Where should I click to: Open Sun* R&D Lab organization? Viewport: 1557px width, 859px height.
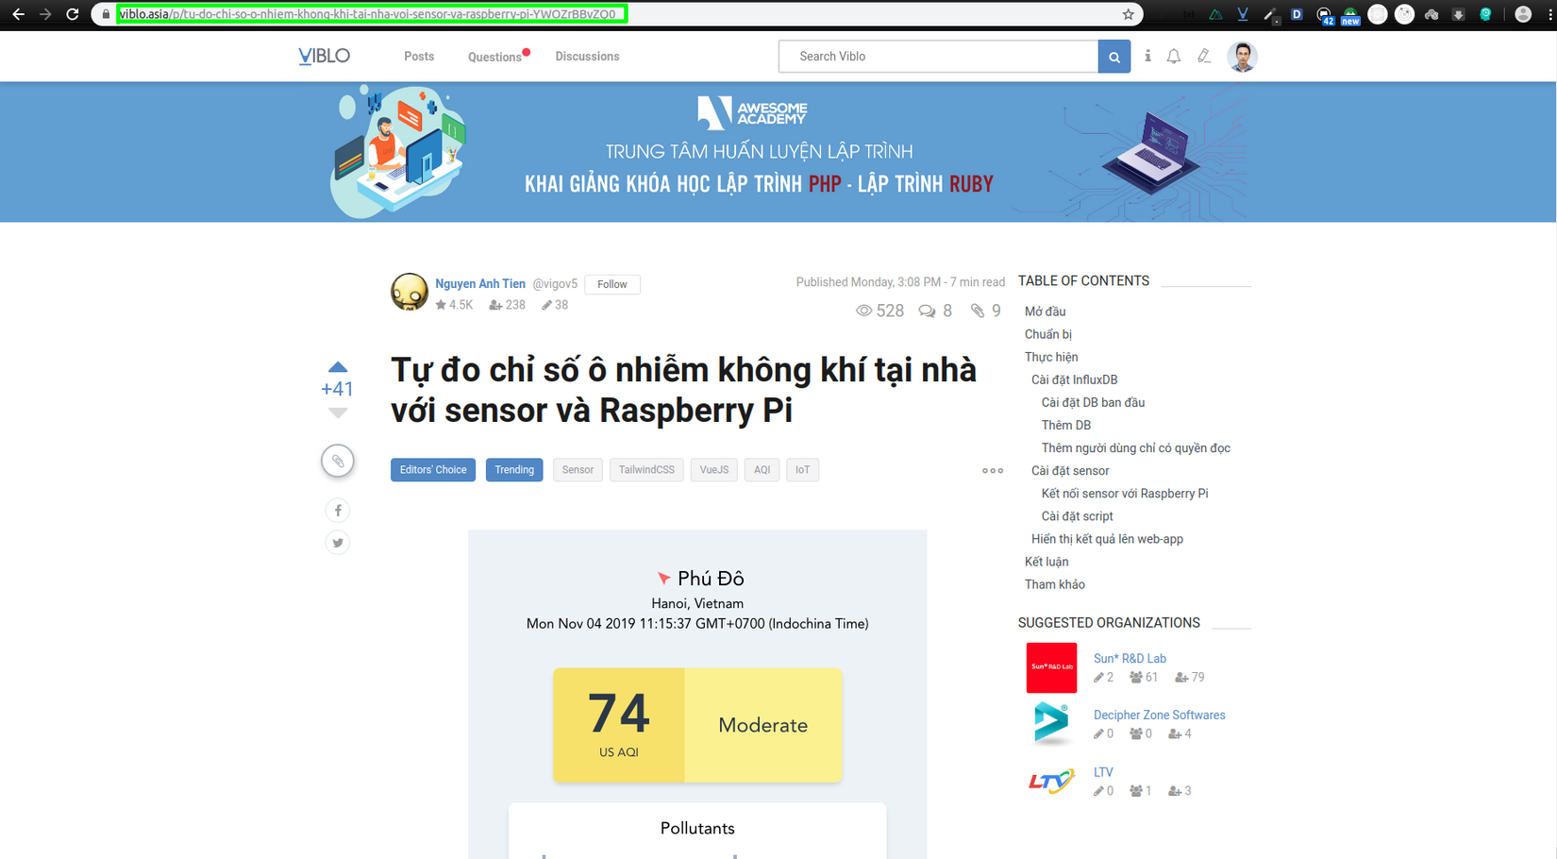(x=1130, y=659)
